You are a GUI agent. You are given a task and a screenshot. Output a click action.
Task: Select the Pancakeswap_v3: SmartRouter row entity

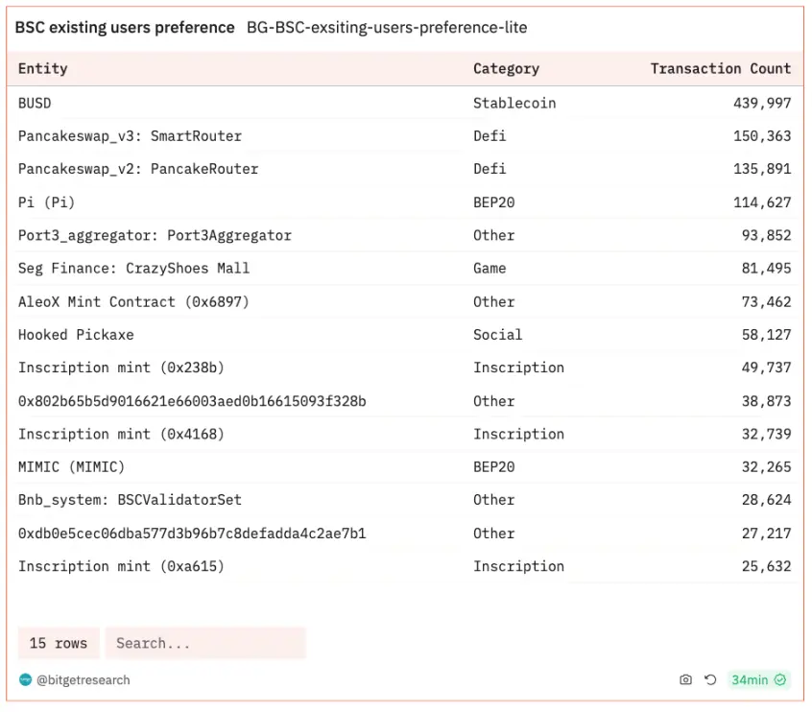point(130,136)
